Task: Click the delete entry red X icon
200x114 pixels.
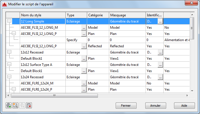Action: [29, 106]
